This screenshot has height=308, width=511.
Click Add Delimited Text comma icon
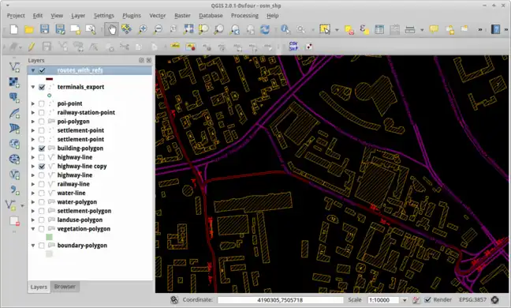(14, 190)
